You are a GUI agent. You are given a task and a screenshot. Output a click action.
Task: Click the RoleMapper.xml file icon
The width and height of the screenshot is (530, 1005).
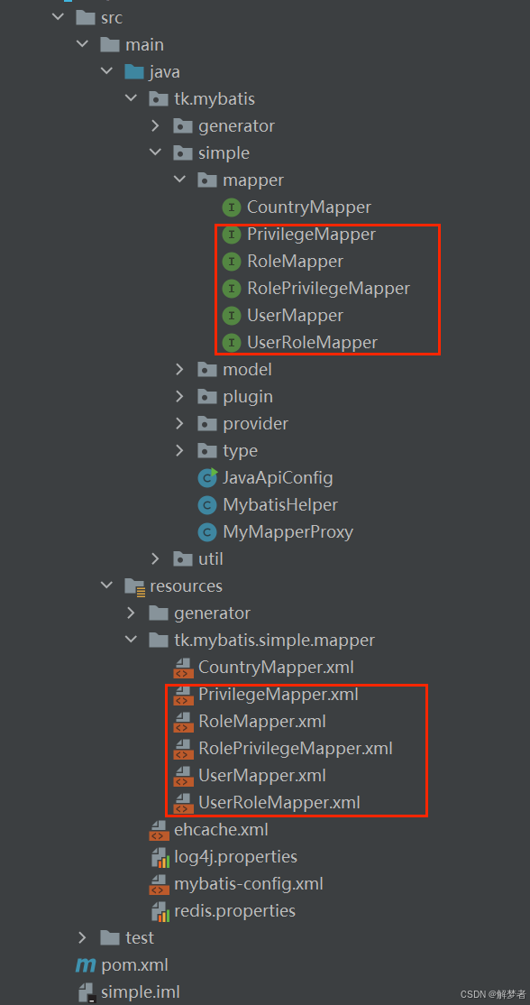183,721
